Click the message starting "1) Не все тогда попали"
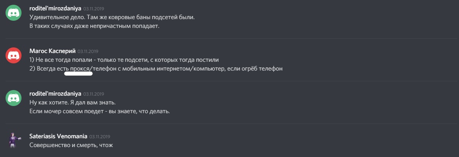459x157 pixels. pos(124,60)
